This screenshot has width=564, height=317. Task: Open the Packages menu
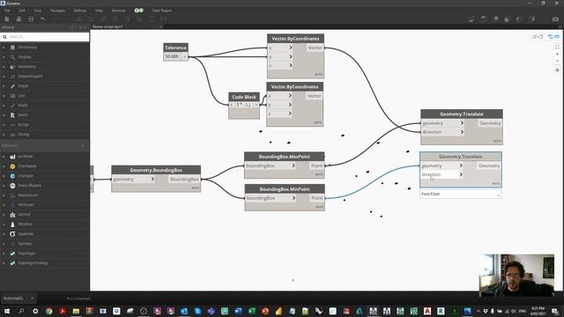[57, 11]
